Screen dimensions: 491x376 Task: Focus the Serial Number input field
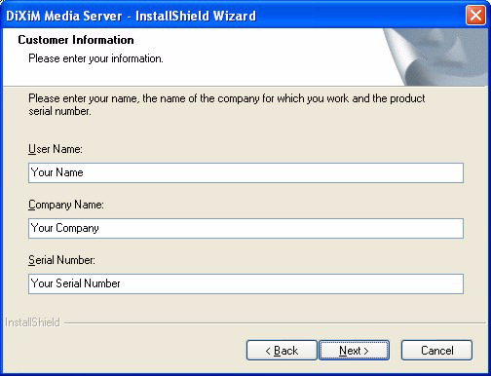click(245, 283)
